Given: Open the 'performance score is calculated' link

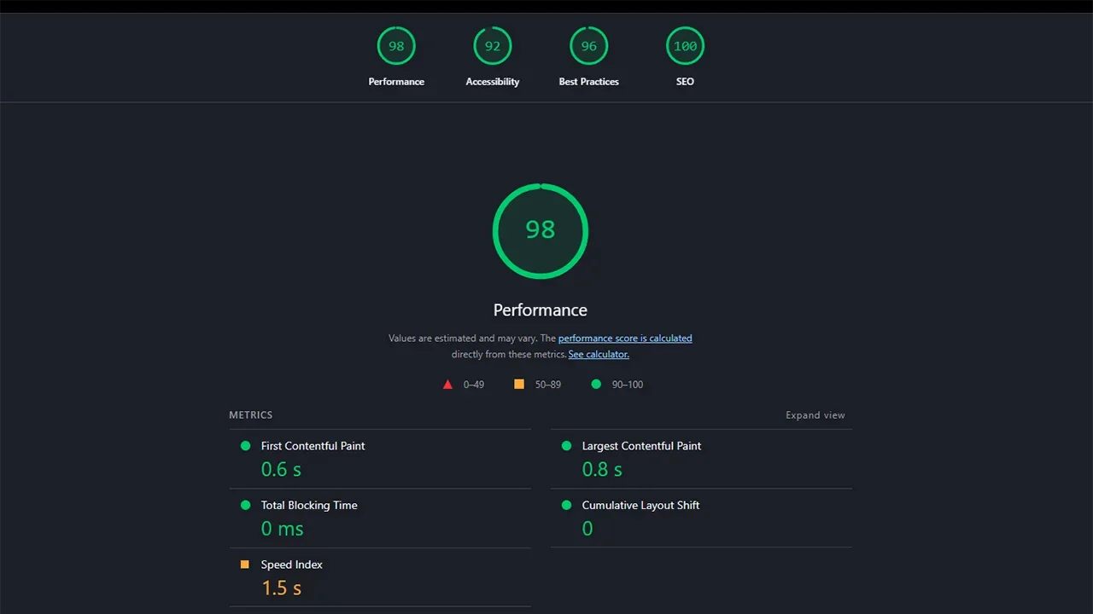Looking at the screenshot, I should coord(625,339).
